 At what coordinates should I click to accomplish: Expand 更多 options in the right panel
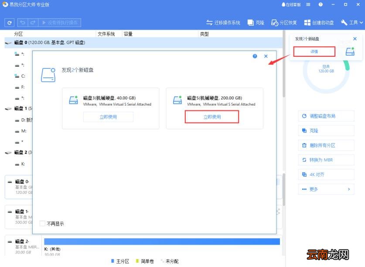(x=326, y=189)
